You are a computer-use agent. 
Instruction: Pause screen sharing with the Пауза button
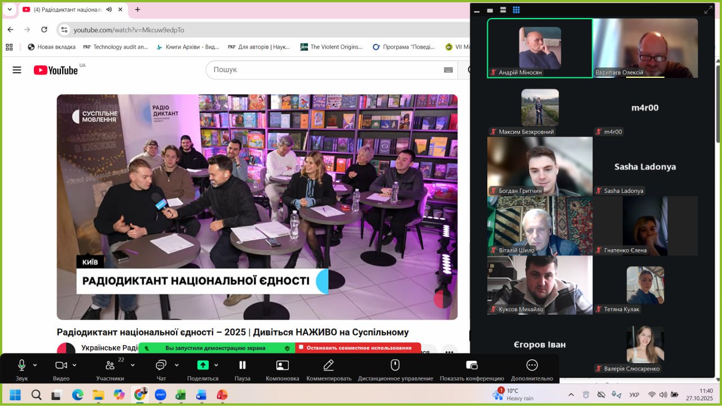click(242, 365)
